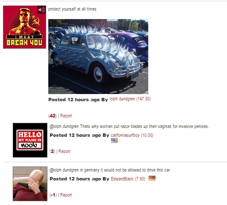Viewport: 227px width, 205px height.
Task: Click the (7.90) user rating
Action: (x=140, y=179)
